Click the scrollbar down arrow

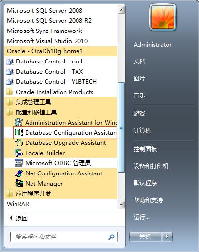121,205
